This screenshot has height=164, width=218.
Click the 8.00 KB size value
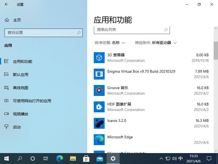(x=202, y=55)
